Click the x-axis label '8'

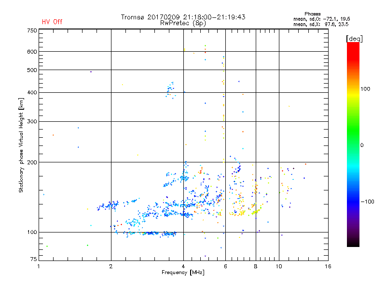pos(256,266)
